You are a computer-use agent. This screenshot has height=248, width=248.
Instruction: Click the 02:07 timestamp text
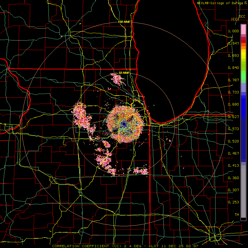pos(192,246)
